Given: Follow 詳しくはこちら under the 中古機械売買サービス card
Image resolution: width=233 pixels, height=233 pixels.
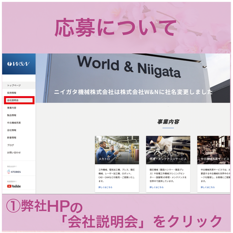Looking at the screenshot, I should coord(208,187).
